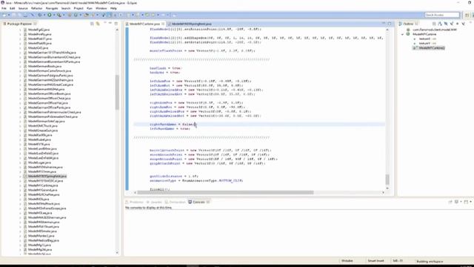The image size is (474, 267).
Task: Toggle Sort in the Outline toolbar
Action: pos(440,24)
